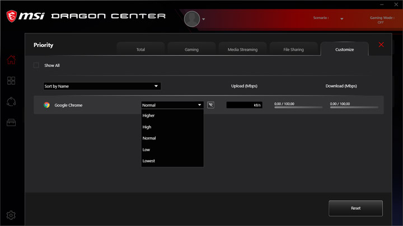Image resolution: width=403 pixels, height=226 pixels.
Task: Open the settings gear icon
Action: pos(11,215)
